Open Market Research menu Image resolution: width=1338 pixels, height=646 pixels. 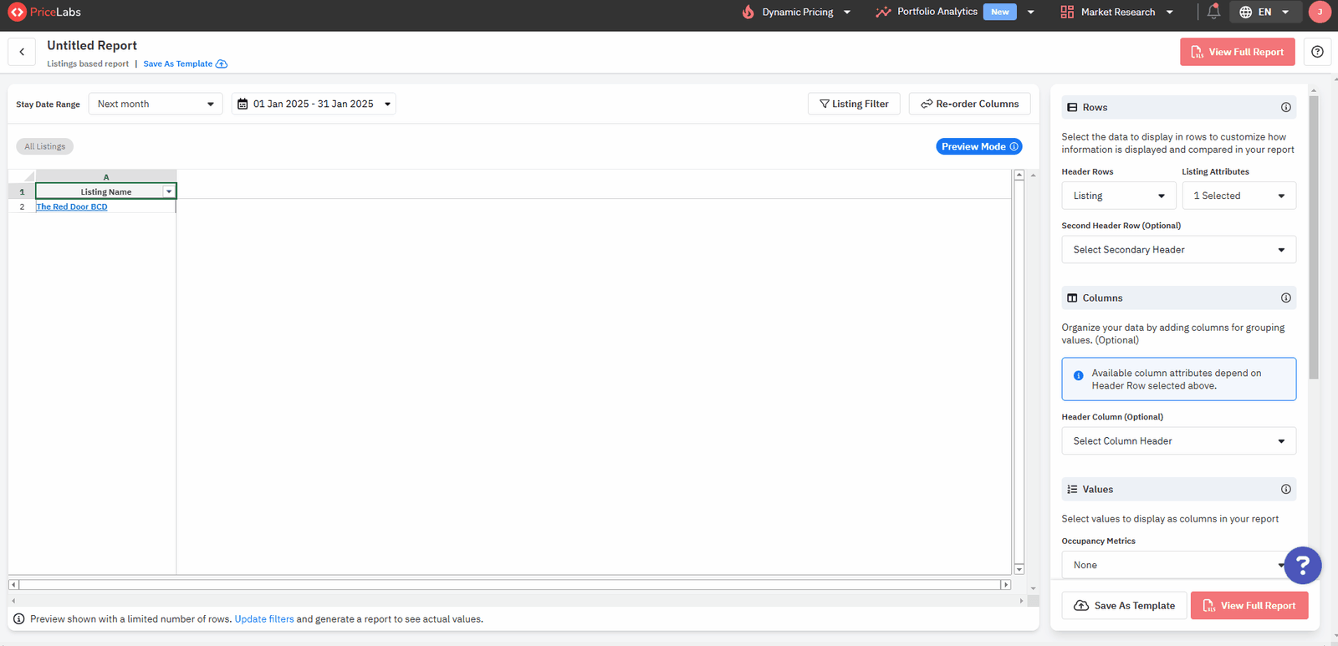coord(1117,12)
